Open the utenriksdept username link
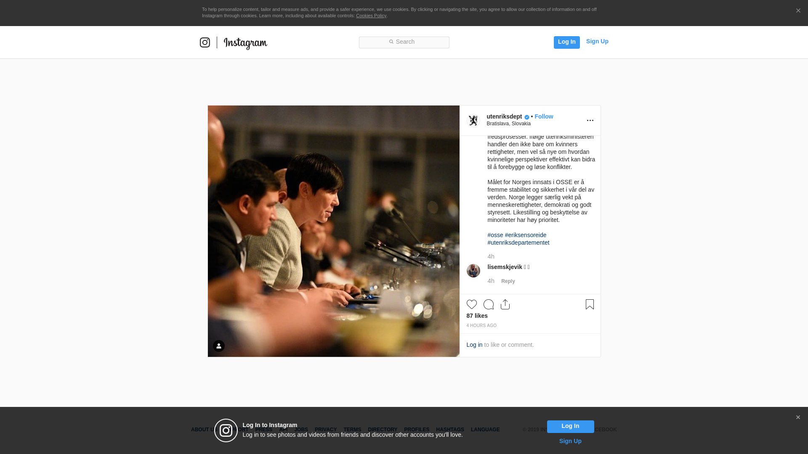Viewport: 808px width, 454px height. [x=504, y=116]
